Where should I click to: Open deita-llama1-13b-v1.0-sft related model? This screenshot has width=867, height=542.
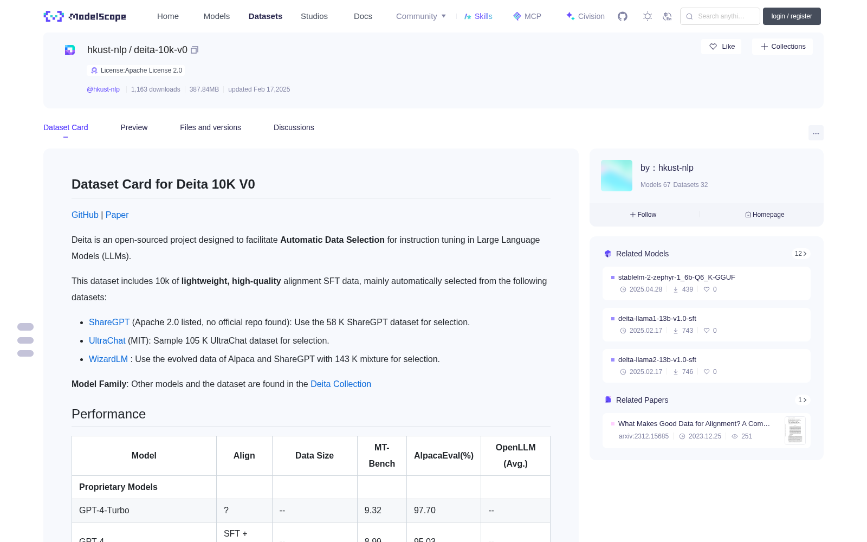pyautogui.click(x=657, y=318)
